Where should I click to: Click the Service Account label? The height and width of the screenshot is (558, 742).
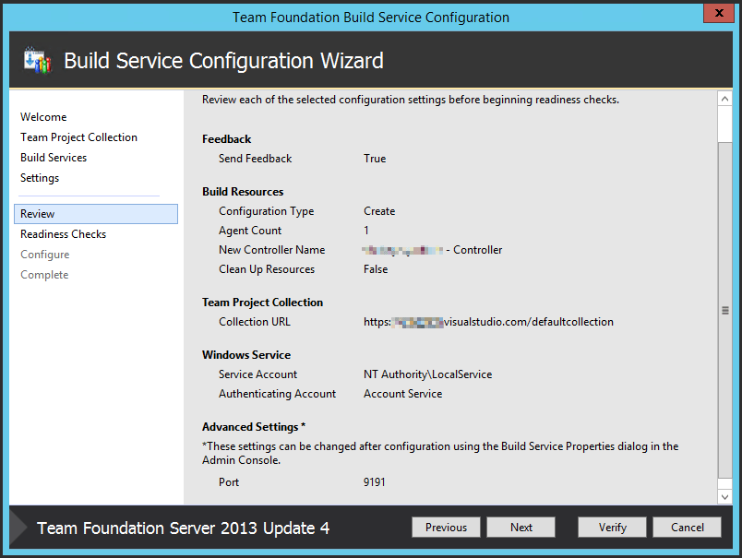click(257, 374)
